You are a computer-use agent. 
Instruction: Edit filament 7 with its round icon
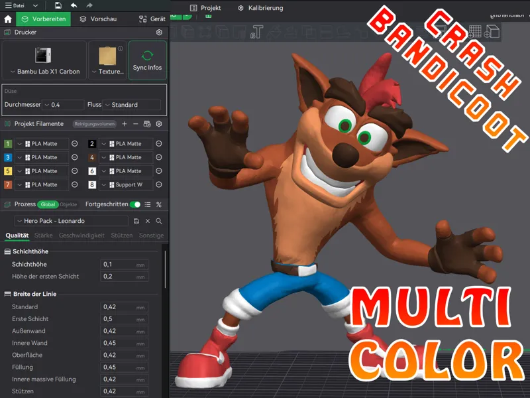click(75, 184)
